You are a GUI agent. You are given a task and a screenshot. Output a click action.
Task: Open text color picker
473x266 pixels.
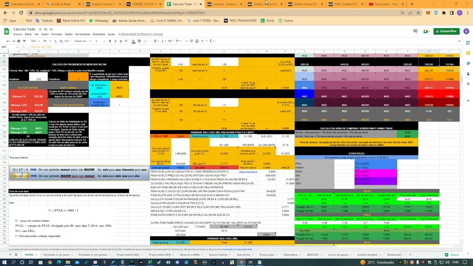[126, 41]
